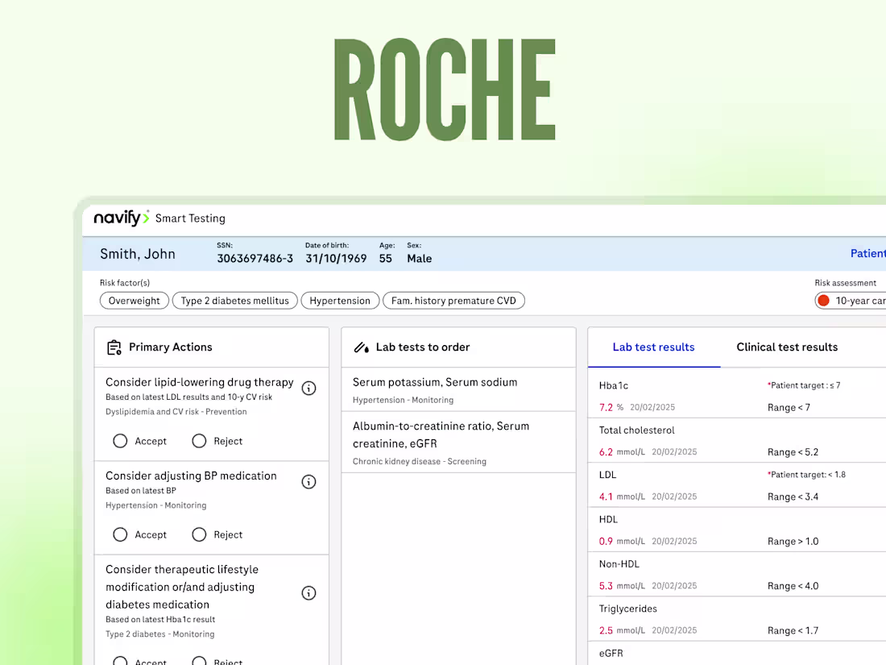Accept the lipid-lowering drug therapy recommendation
Image resolution: width=886 pixels, height=665 pixels.
(120, 441)
